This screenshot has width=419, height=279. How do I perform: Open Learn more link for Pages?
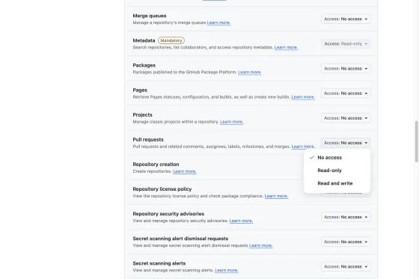tap(303, 97)
